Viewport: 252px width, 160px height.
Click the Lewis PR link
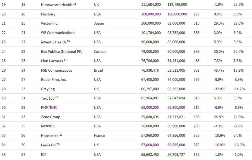point(48,145)
